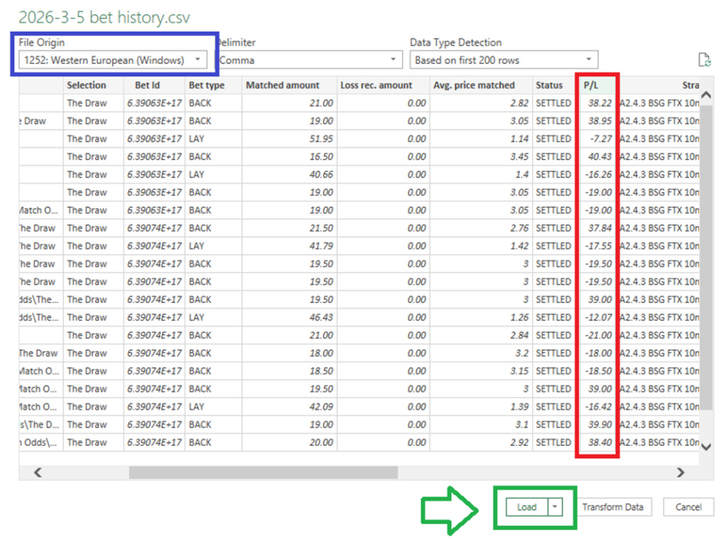727x541 pixels.
Task: Cancel the import dialog
Action: 688,507
